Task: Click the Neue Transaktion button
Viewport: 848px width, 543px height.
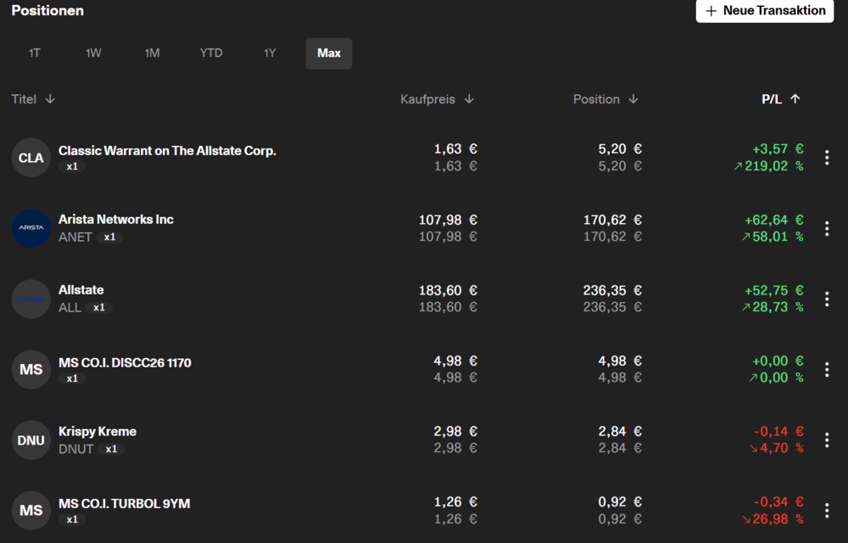Action: point(765,11)
